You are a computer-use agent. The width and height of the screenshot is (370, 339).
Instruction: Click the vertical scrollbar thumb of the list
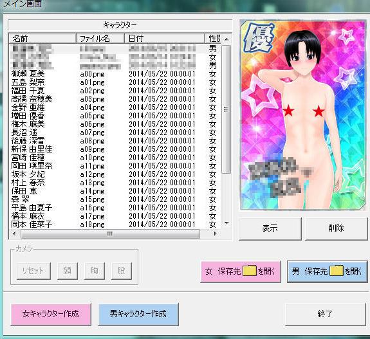[x=227, y=109]
